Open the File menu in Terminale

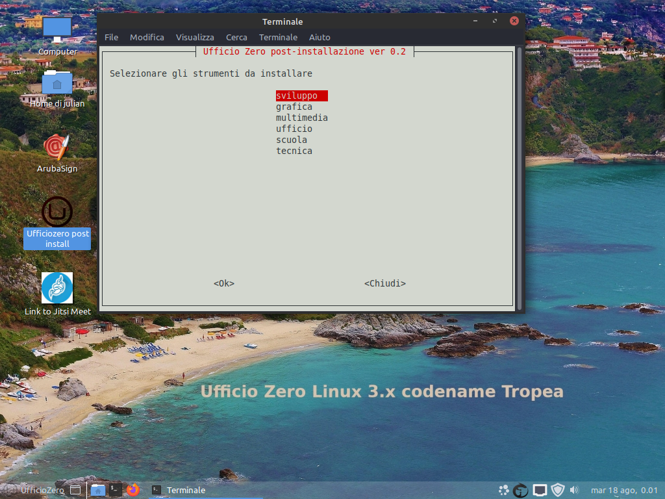pyautogui.click(x=111, y=37)
